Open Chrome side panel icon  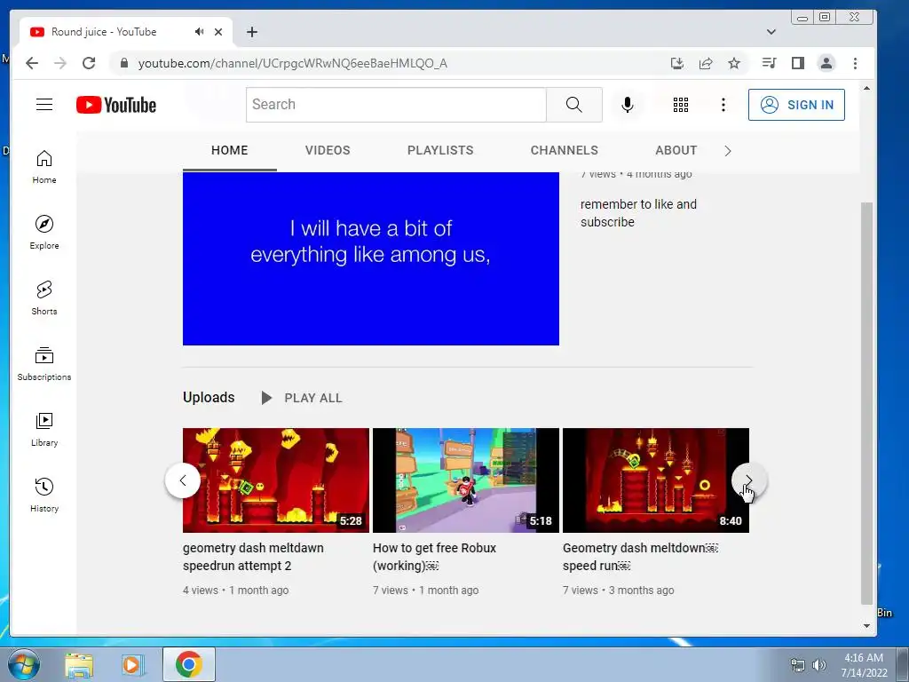coord(798,63)
